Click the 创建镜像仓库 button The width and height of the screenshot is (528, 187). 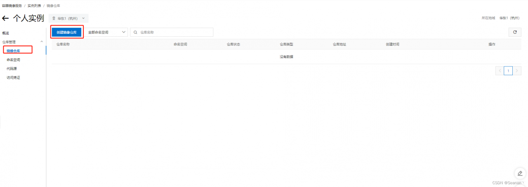click(x=66, y=32)
